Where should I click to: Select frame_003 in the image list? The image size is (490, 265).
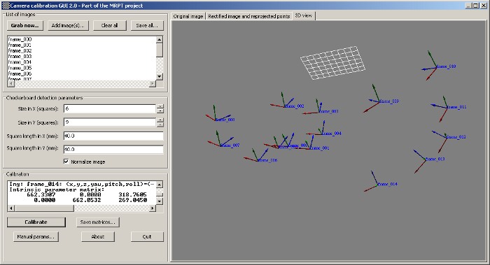click(x=20, y=57)
